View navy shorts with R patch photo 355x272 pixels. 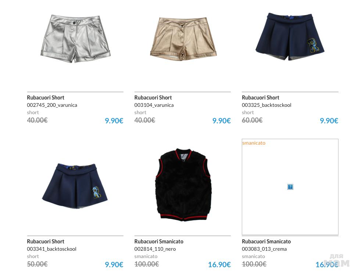point(290,36)
